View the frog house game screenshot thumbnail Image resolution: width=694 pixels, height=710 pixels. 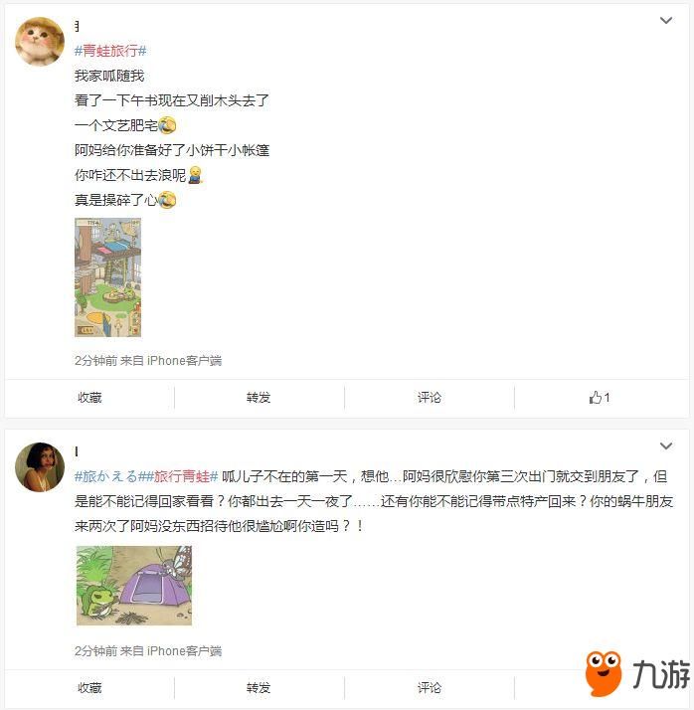coord(107,277)
